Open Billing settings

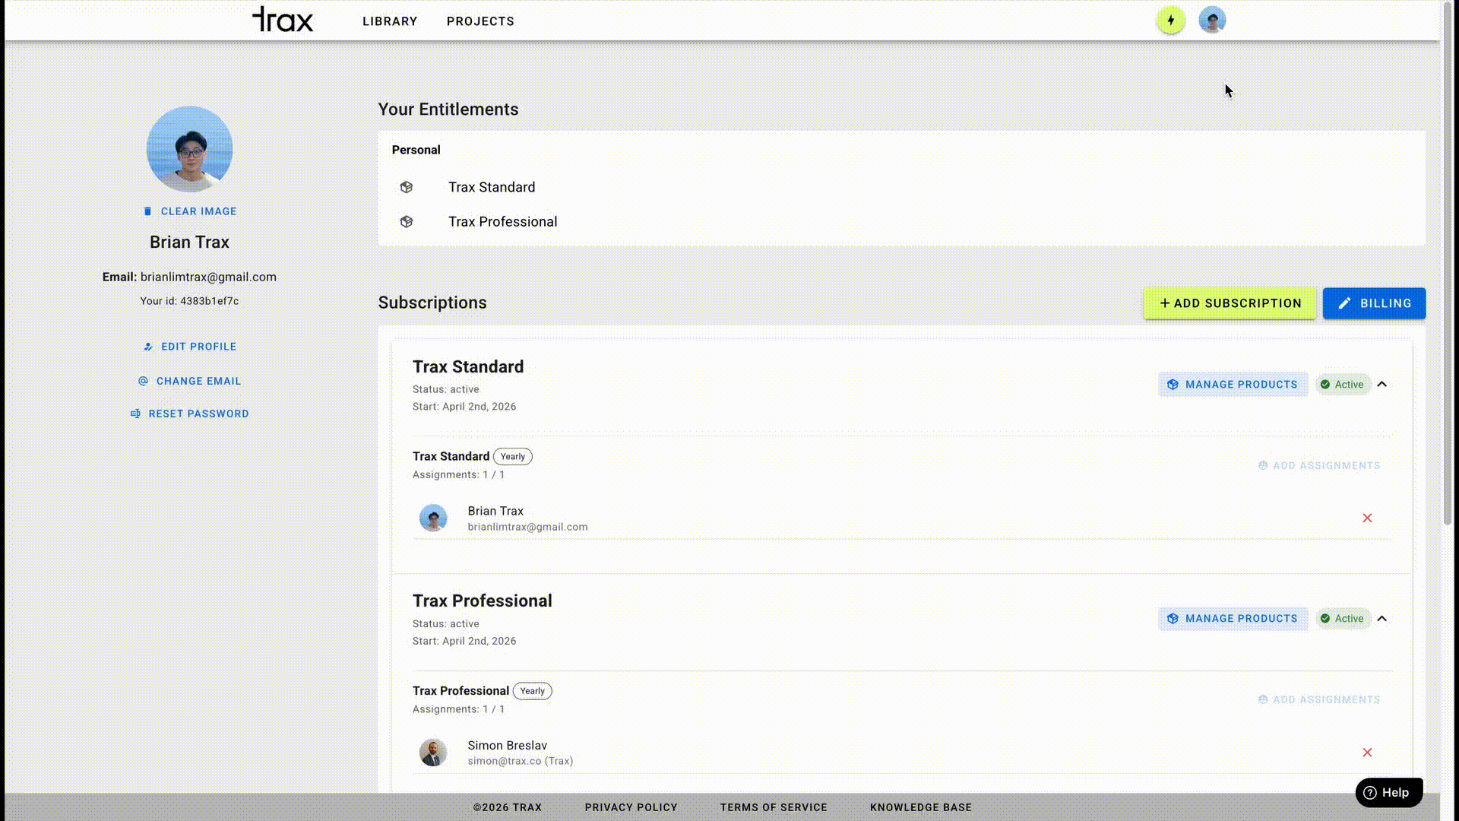point(1374,303)
